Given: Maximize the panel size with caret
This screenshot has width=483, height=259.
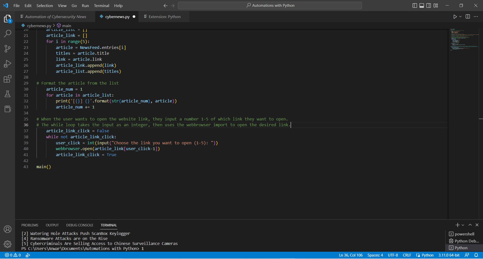Looking at the screenshot, I should point(470,225).
